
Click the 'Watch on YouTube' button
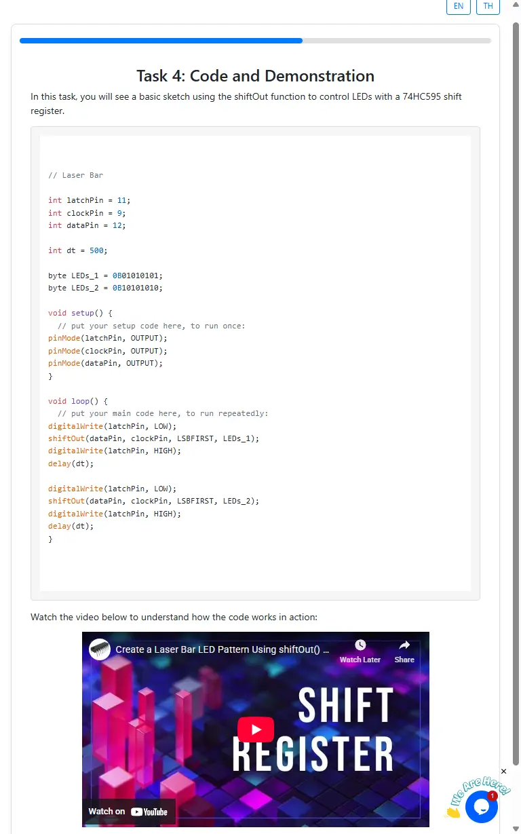(x=128, y=811)
